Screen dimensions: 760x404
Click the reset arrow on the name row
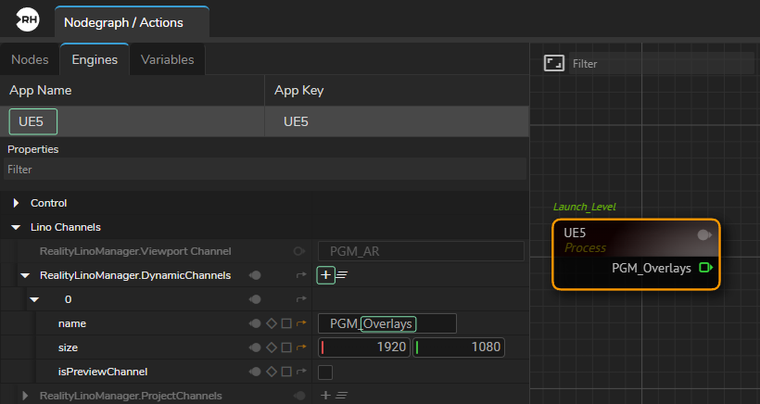click(x=301, y=323)
